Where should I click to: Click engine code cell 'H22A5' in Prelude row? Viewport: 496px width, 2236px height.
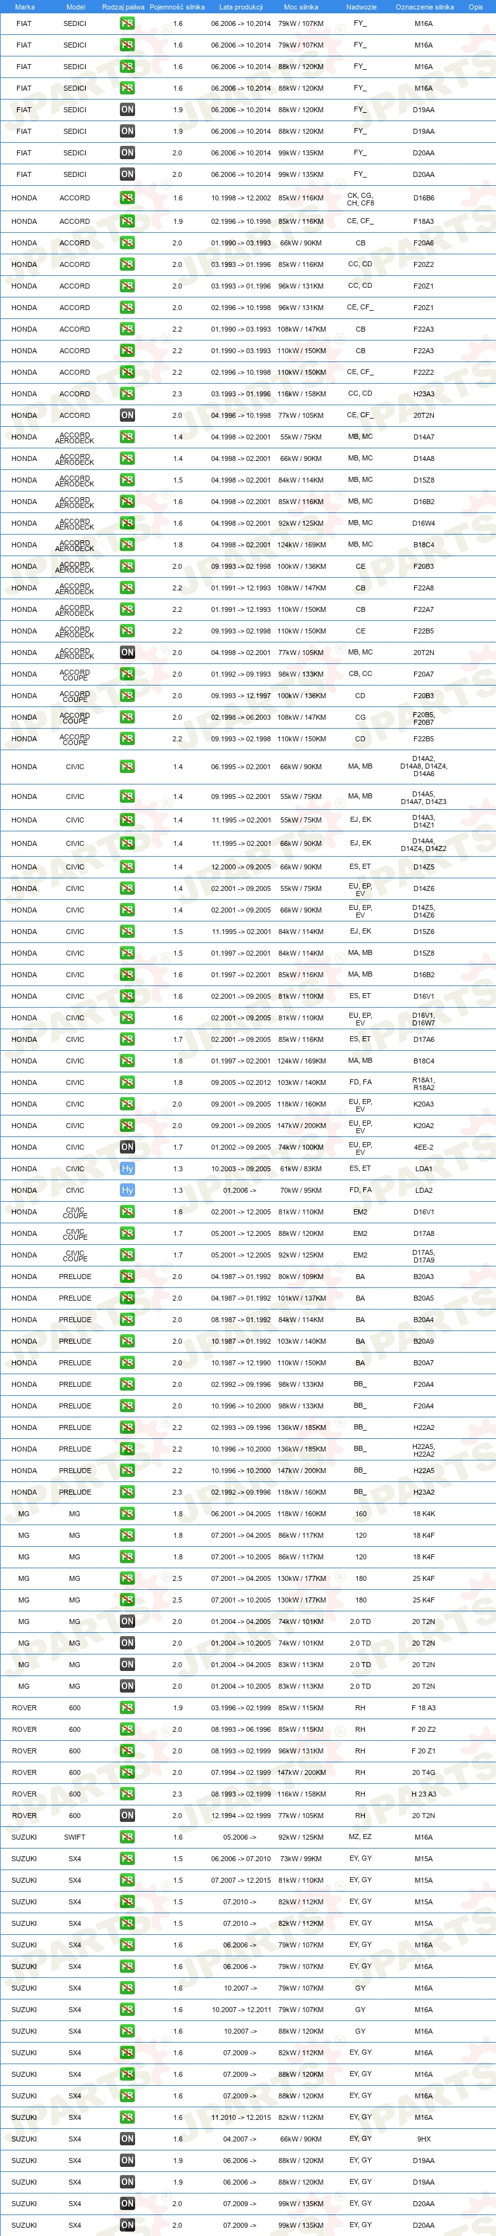click(424, 1471)
